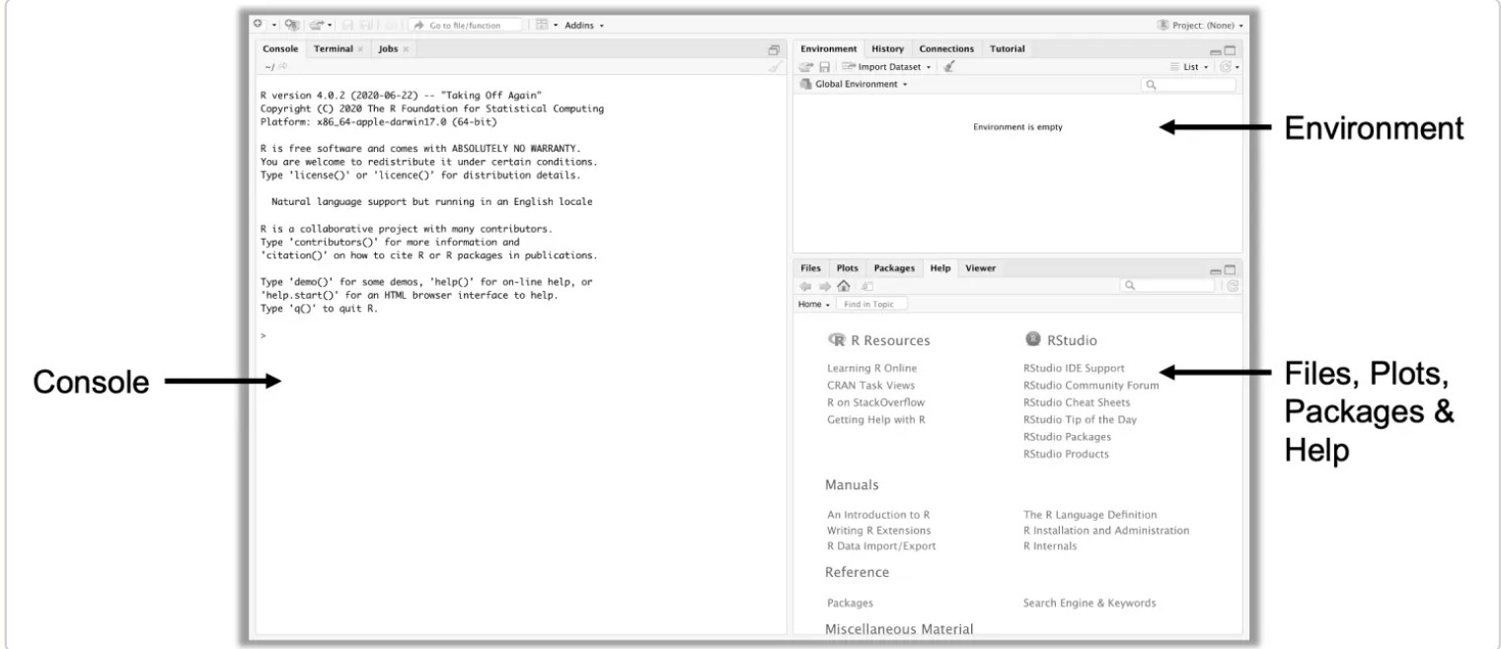Open an existing file via the folder icon

click(317, 25)
